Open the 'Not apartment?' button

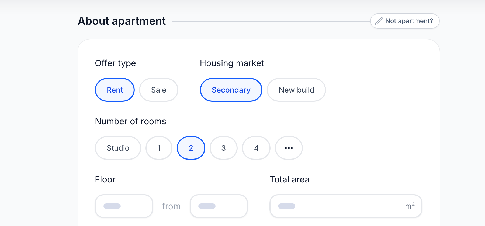click(x=405, y=21)
